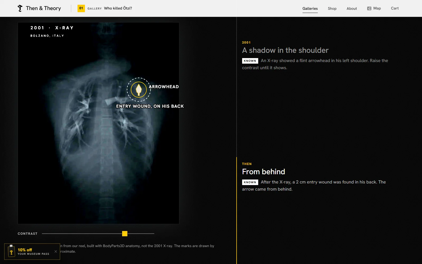Click the Then & Theory logo icon

pos(20,8)
